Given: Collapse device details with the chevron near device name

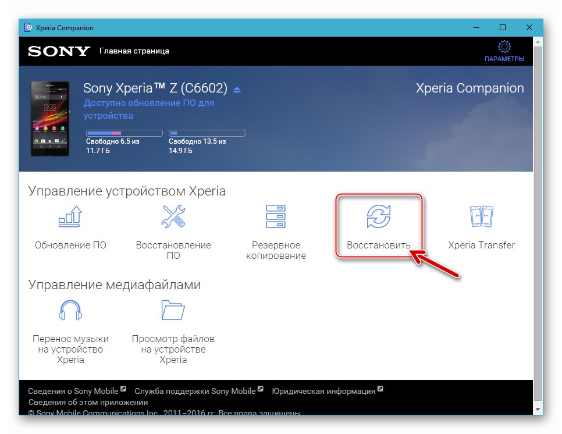Looking at the screenshot, I should coord(236,88).
